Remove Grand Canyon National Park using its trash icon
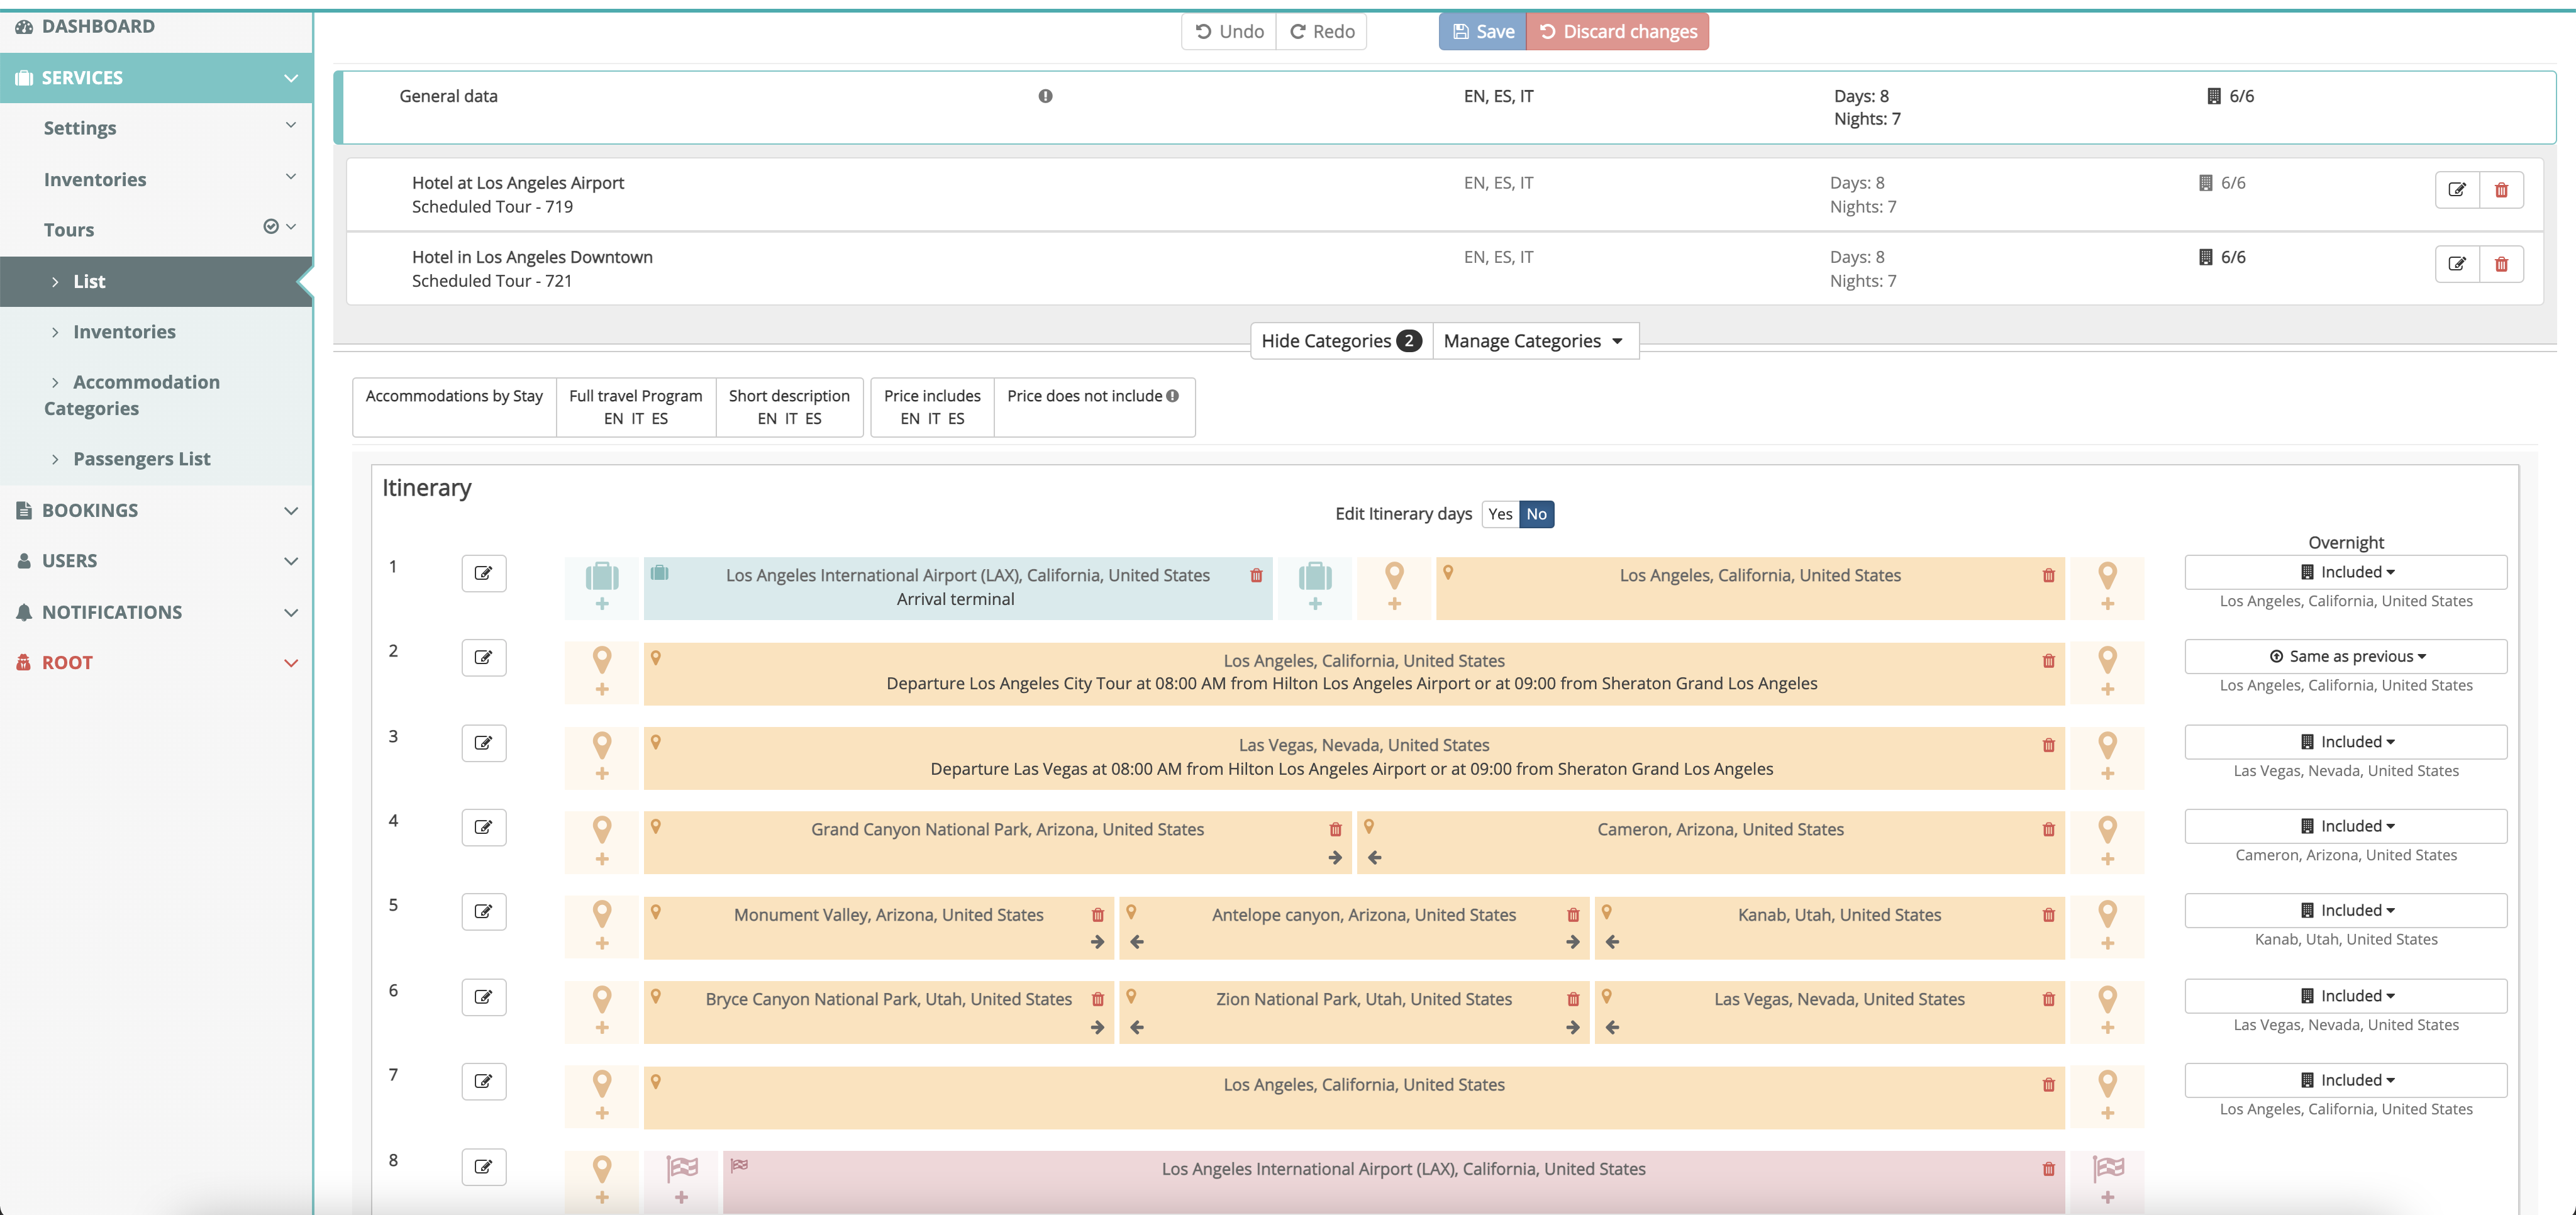The height and width of the screenshot is (1215, 2576). tap(1336, 828)
